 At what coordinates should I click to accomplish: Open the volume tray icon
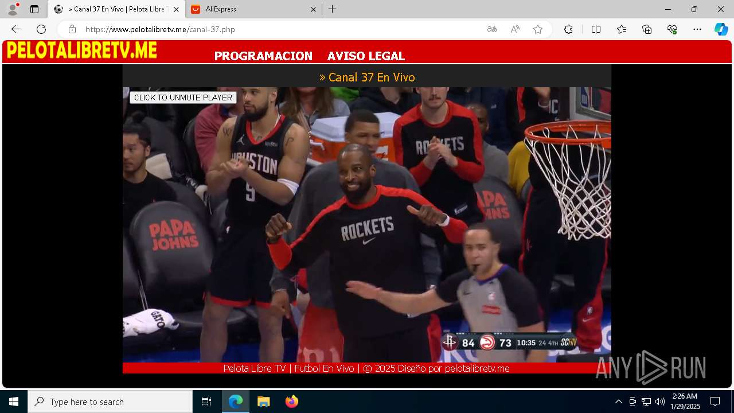(660, 402)
